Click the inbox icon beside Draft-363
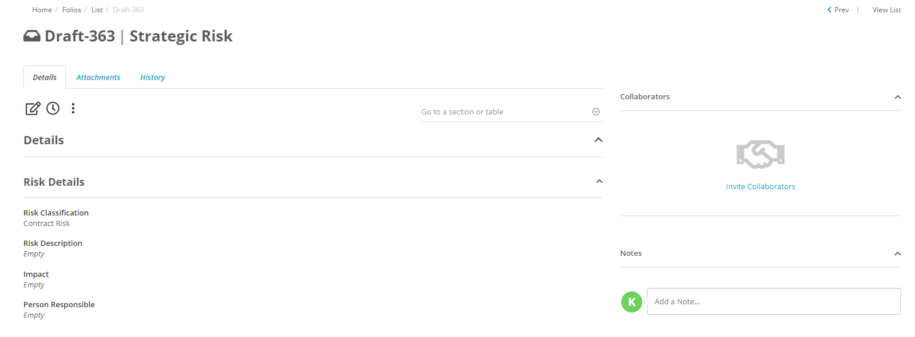The height and width of the screenshot is (337, 915). (x=32, y=36)
